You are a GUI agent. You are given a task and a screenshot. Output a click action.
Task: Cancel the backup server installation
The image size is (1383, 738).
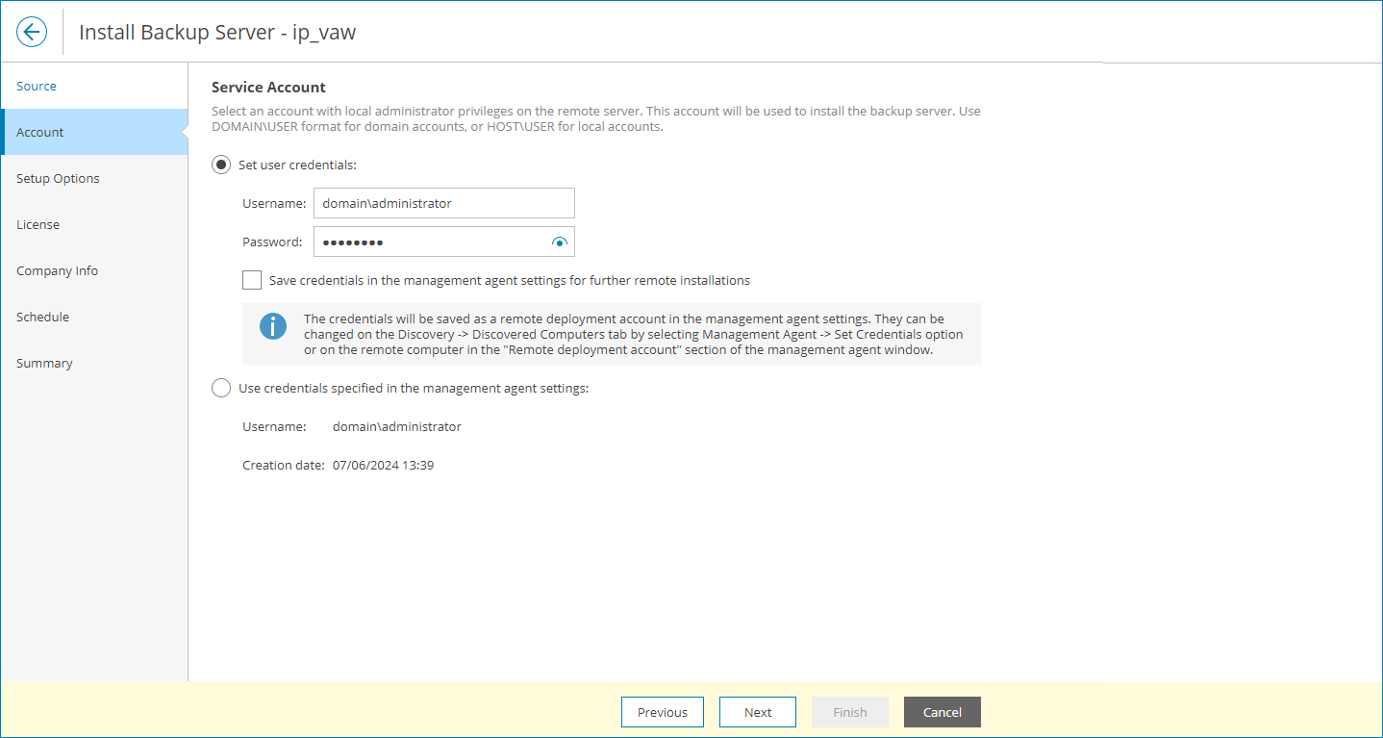(x=942, y=712)
